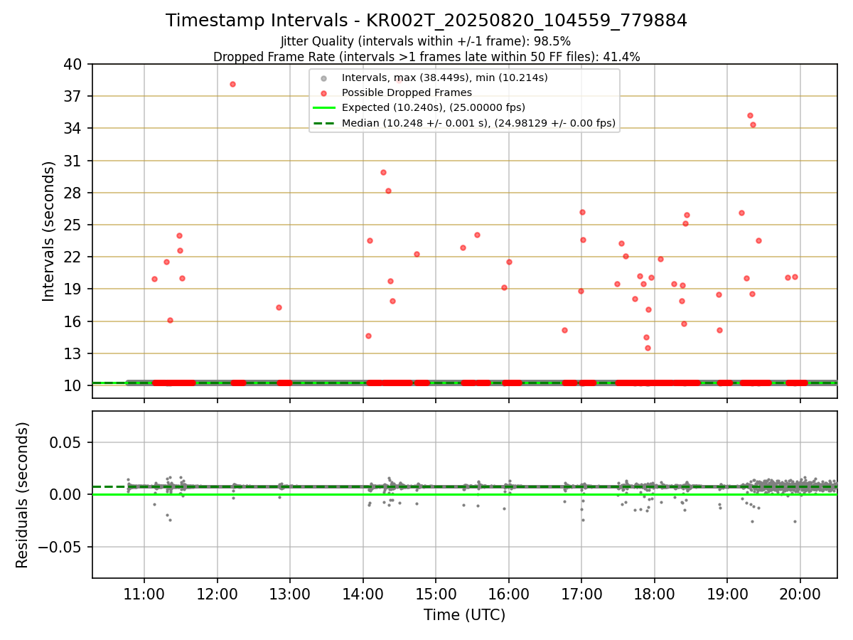The height and width of the screenshot is (640, 853).
Task: Click the y-axis tick label '19'
Action: click(x=74, y=289)
